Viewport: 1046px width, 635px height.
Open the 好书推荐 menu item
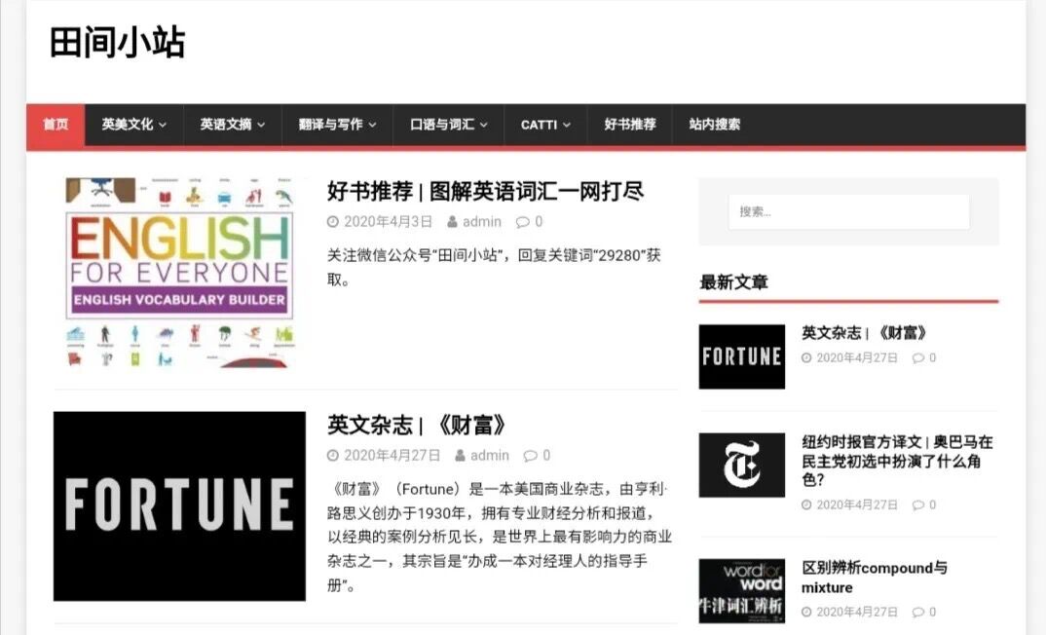pos(630,125)
